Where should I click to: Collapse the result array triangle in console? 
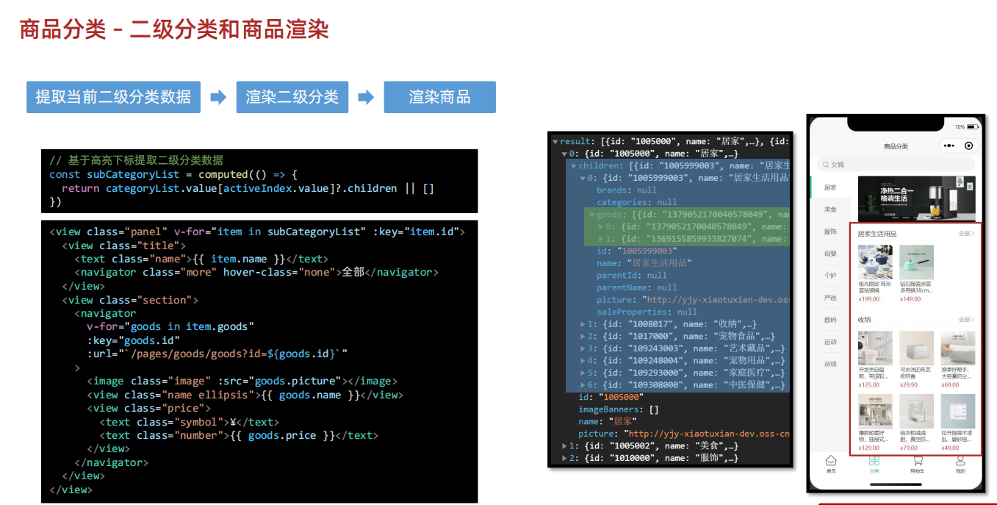[x=555, y=142]
